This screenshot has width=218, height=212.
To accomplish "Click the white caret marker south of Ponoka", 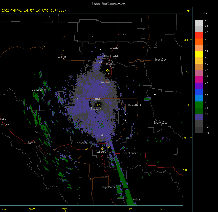I will click(92, 37).
